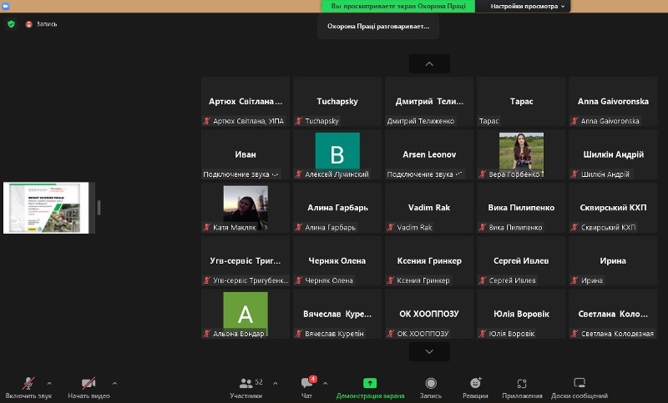Screen dimensions: 668x403
Task: Open the Чат chat panel
Action: (307, 387)
